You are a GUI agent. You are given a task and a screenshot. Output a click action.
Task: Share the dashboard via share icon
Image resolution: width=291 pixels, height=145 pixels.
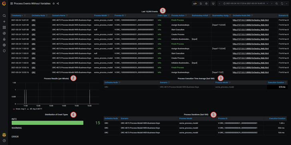(58, 4)
